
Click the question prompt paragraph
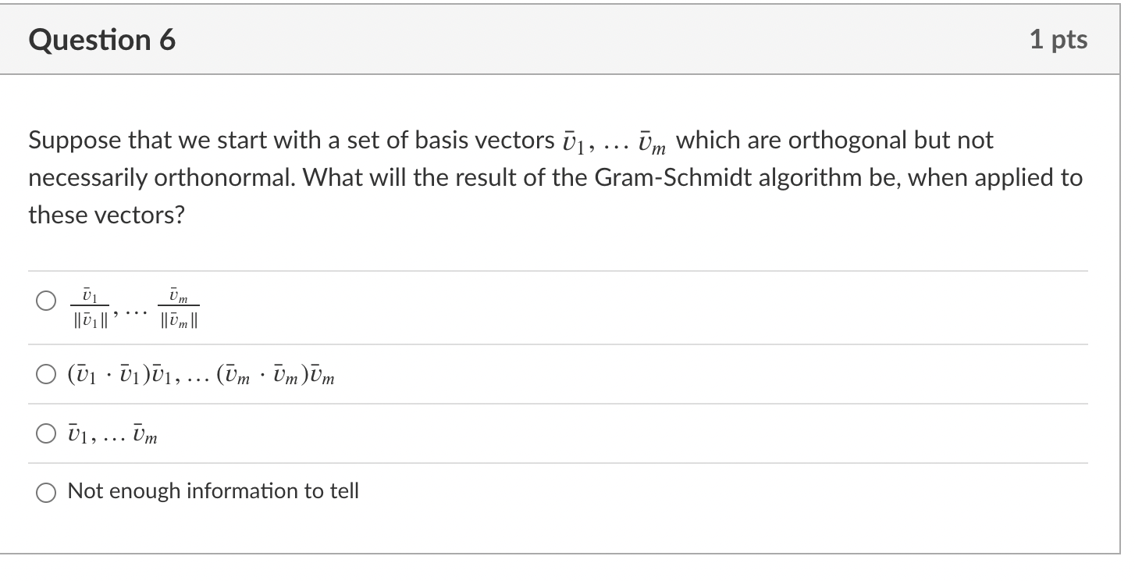tap(546, 176)
